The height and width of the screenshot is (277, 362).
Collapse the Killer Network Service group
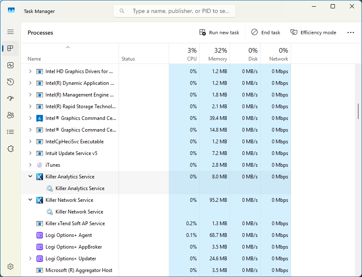point(30,200)
